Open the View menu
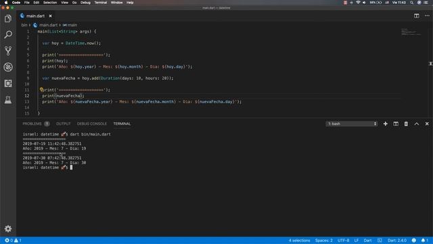The width and height of the screenshot is (433, 244). click(x=65, y=3)
